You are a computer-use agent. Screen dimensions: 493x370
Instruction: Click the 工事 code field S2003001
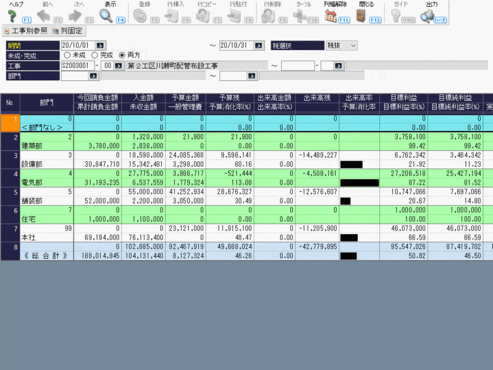(x=78, y=65)
